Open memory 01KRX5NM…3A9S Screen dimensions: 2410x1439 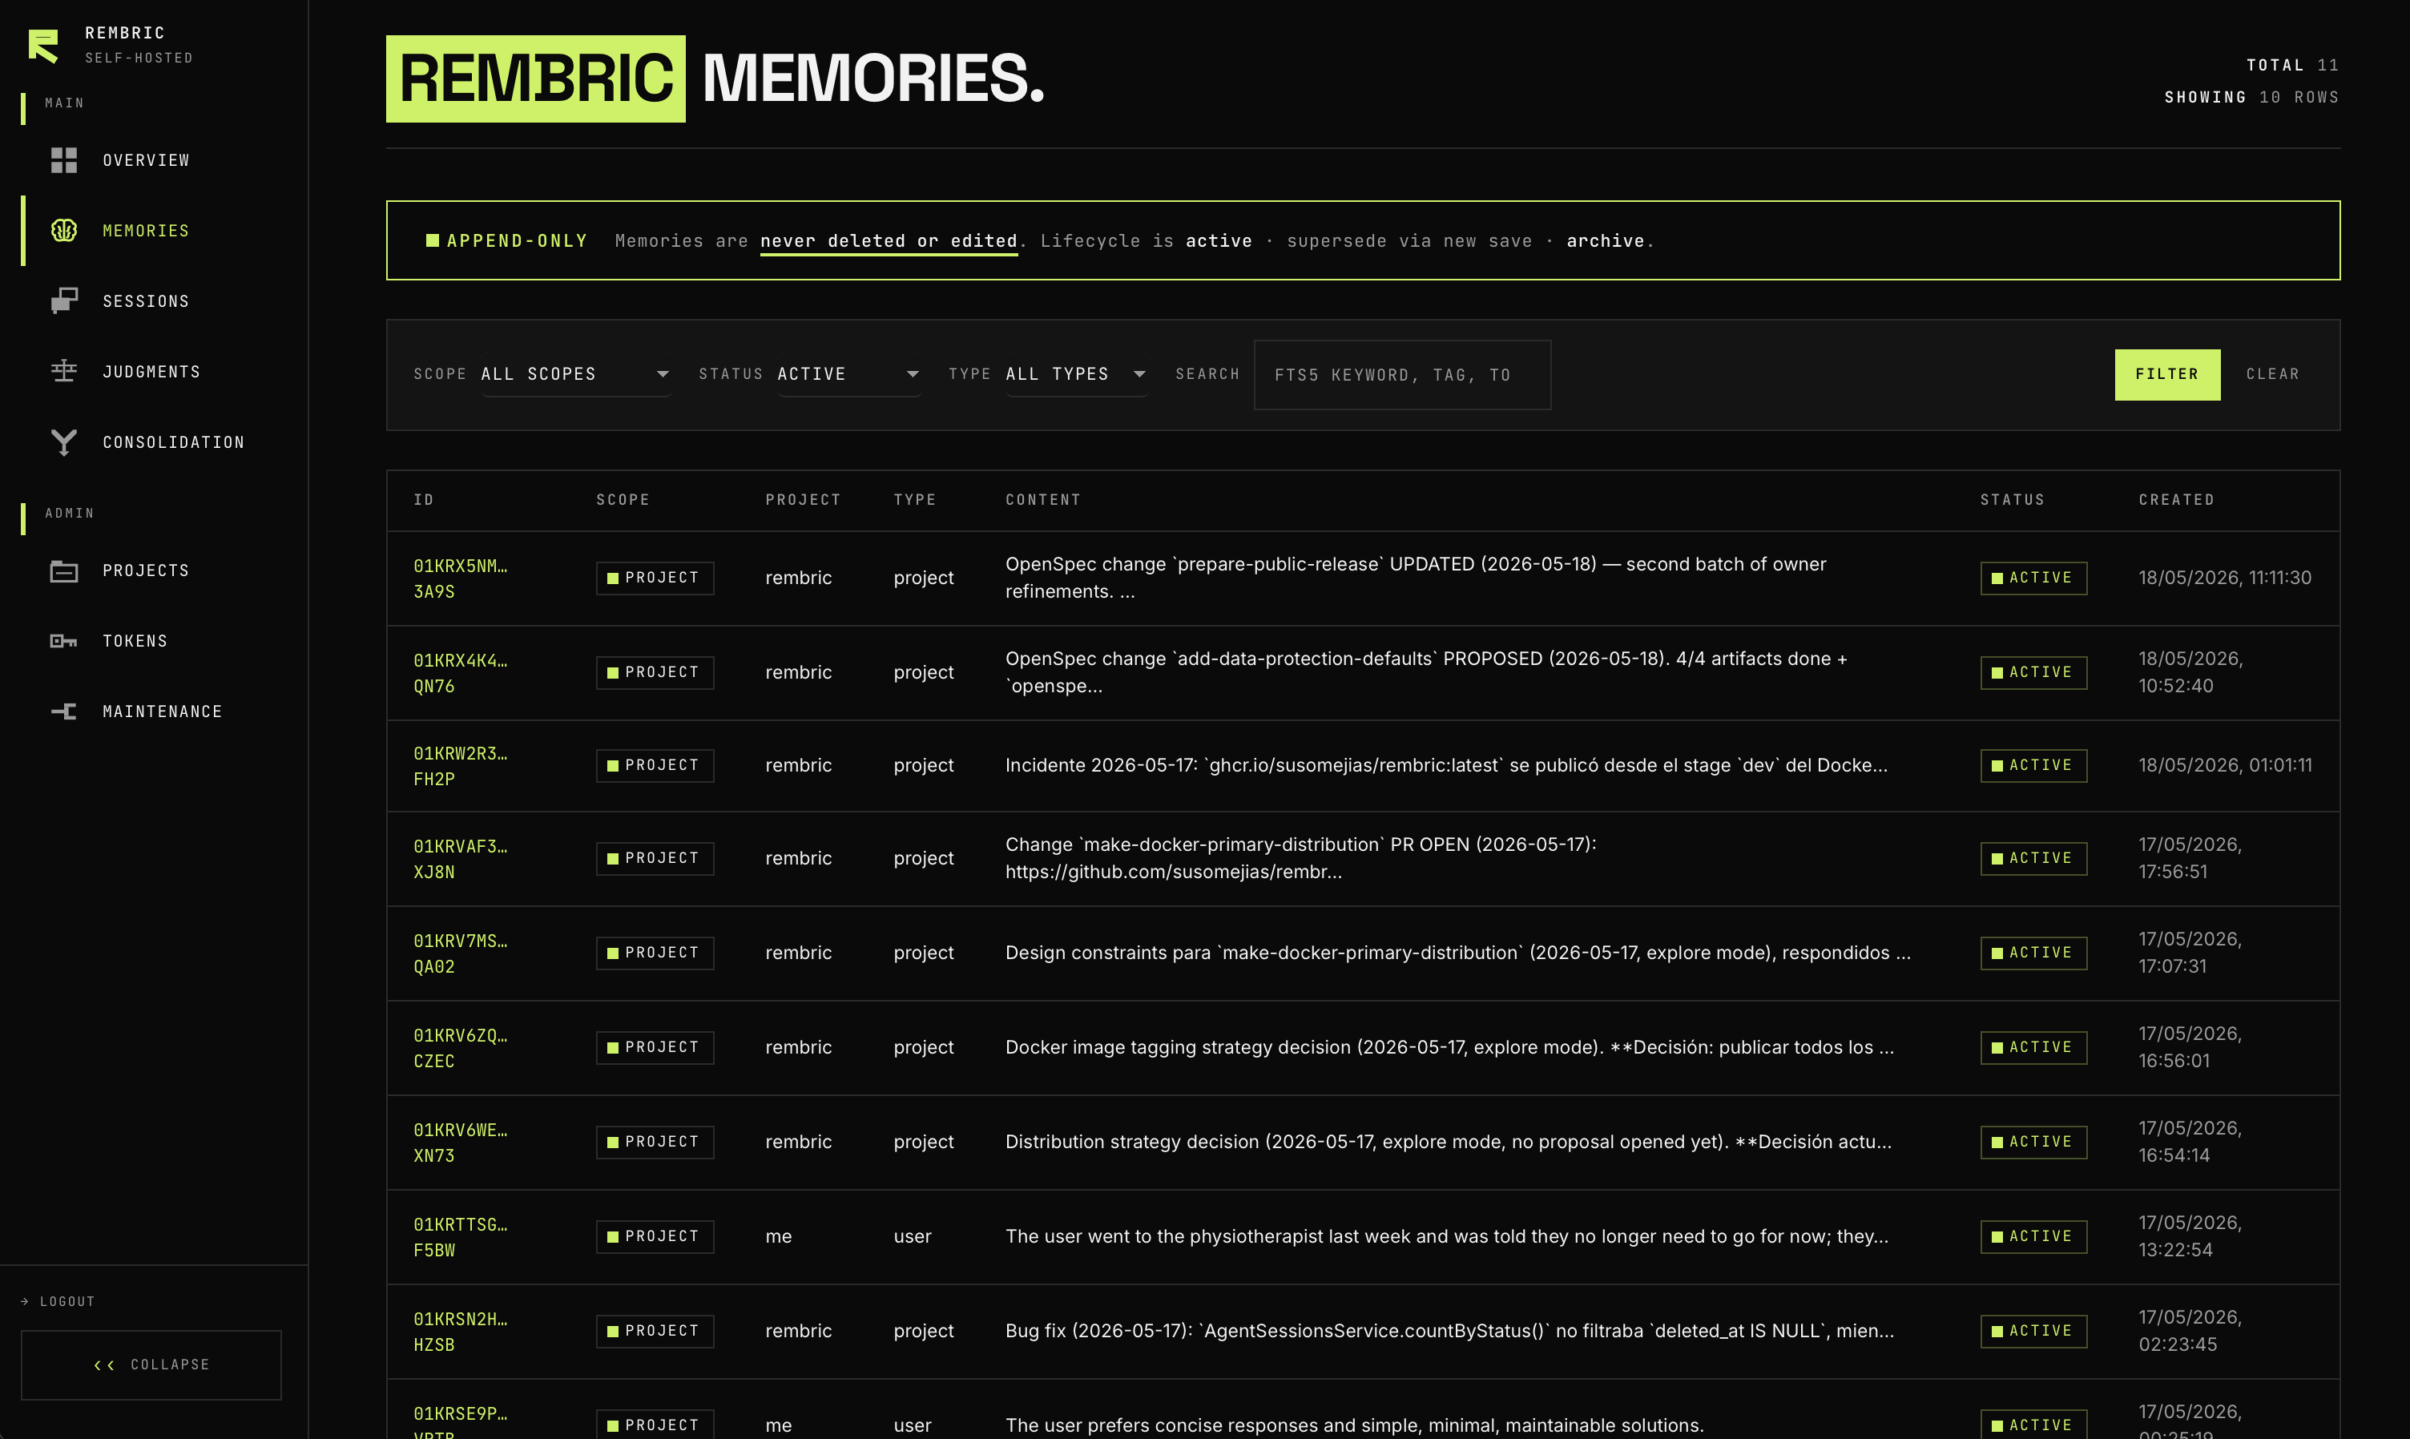pyautogui.click(x=461, y=578)
